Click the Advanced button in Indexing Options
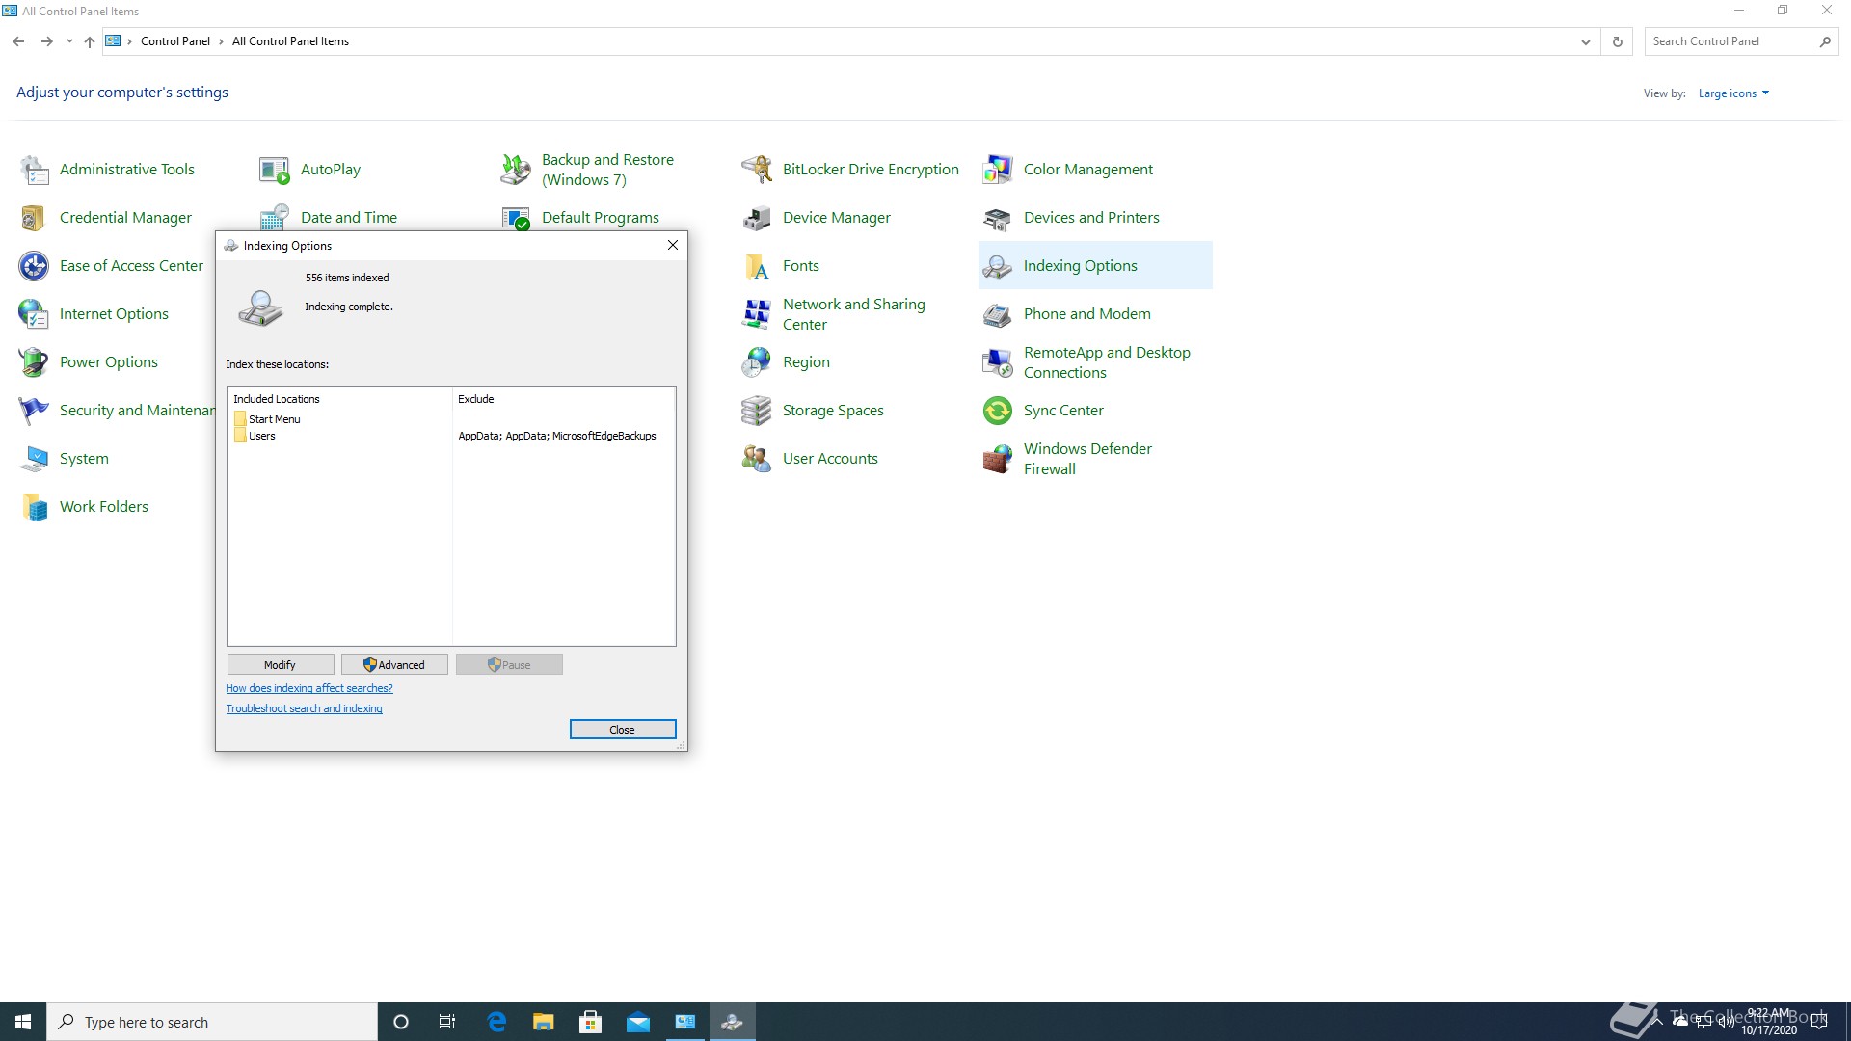Viewport: 1851px width, 1041px height. [394, 665]
